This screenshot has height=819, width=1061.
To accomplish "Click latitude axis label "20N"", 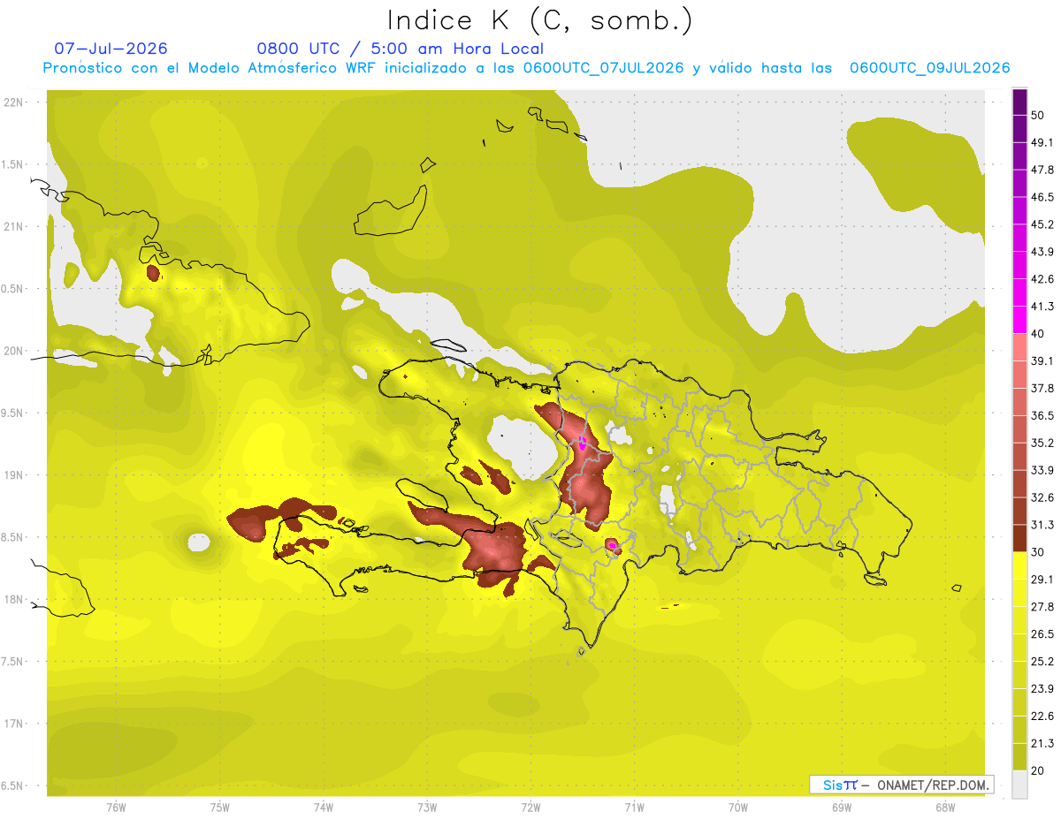I will (x=15, y=351).
